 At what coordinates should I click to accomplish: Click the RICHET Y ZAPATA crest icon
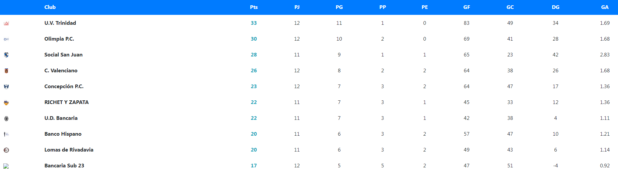coord(6,103)
